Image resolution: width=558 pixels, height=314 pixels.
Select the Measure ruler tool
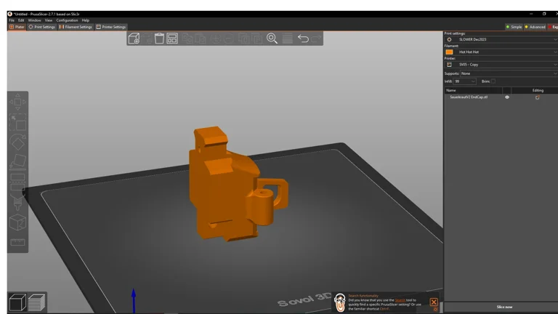[17, 242]
